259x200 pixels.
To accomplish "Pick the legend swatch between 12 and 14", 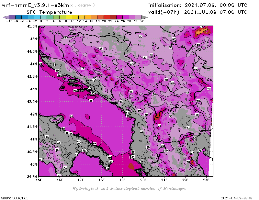I will [x=82, y=17].
